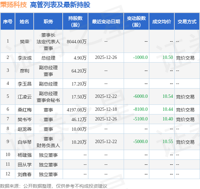Click the 46.12万 holding value
The width and height of the screenshot is (200, 189).
(x=79, y=119)
